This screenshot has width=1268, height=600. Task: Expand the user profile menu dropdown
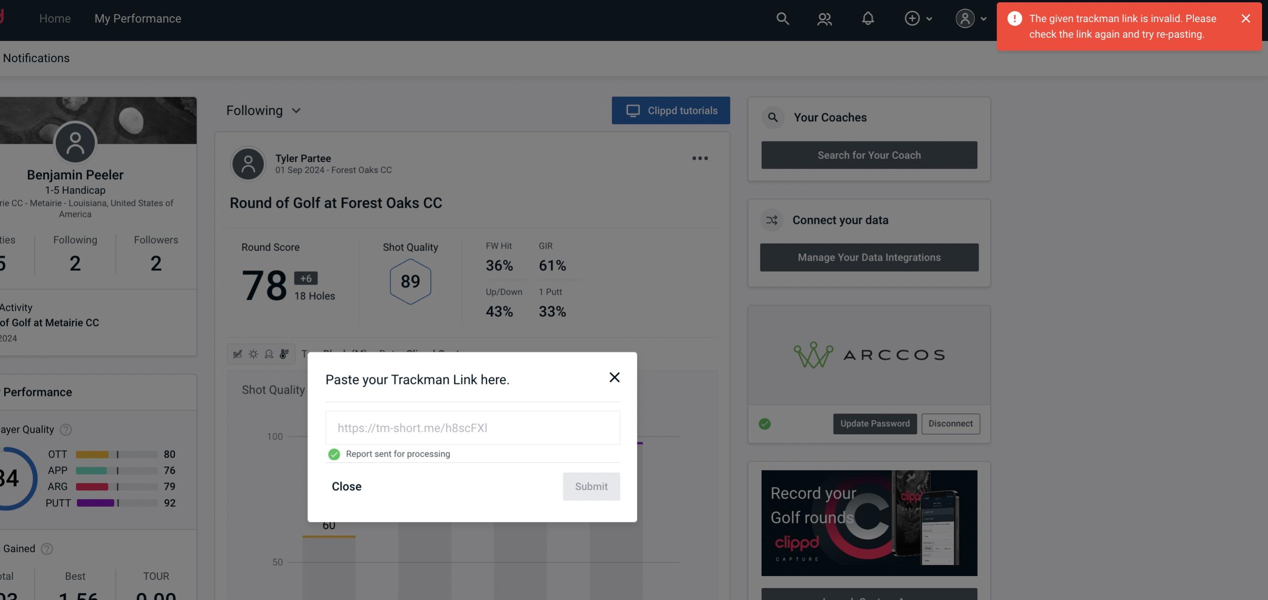pos(983,18)
